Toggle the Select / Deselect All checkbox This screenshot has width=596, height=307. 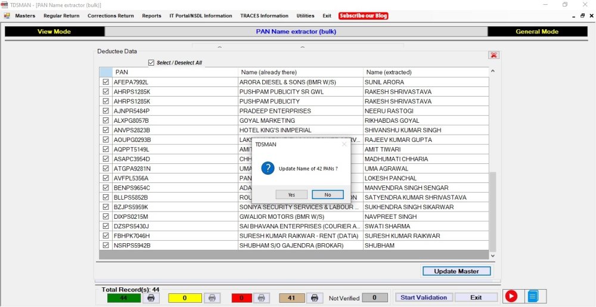151,63
